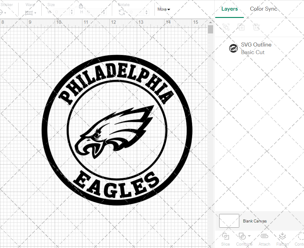This screenshot has width=304, height=248.
Task: Click the Slice tool icon
Action: pos(225,236)
